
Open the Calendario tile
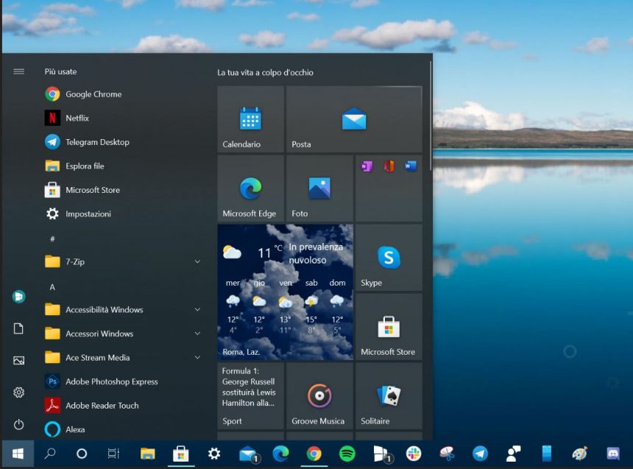(x=251, y=119)
